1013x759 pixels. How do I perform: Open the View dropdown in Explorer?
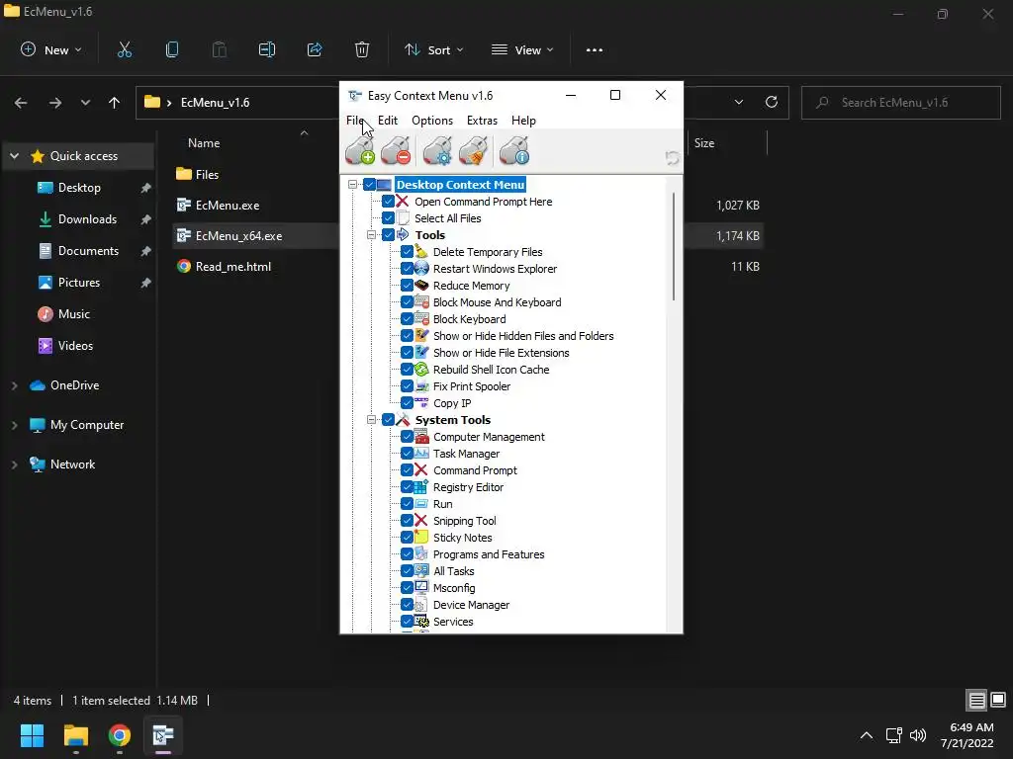click(522, 49)
